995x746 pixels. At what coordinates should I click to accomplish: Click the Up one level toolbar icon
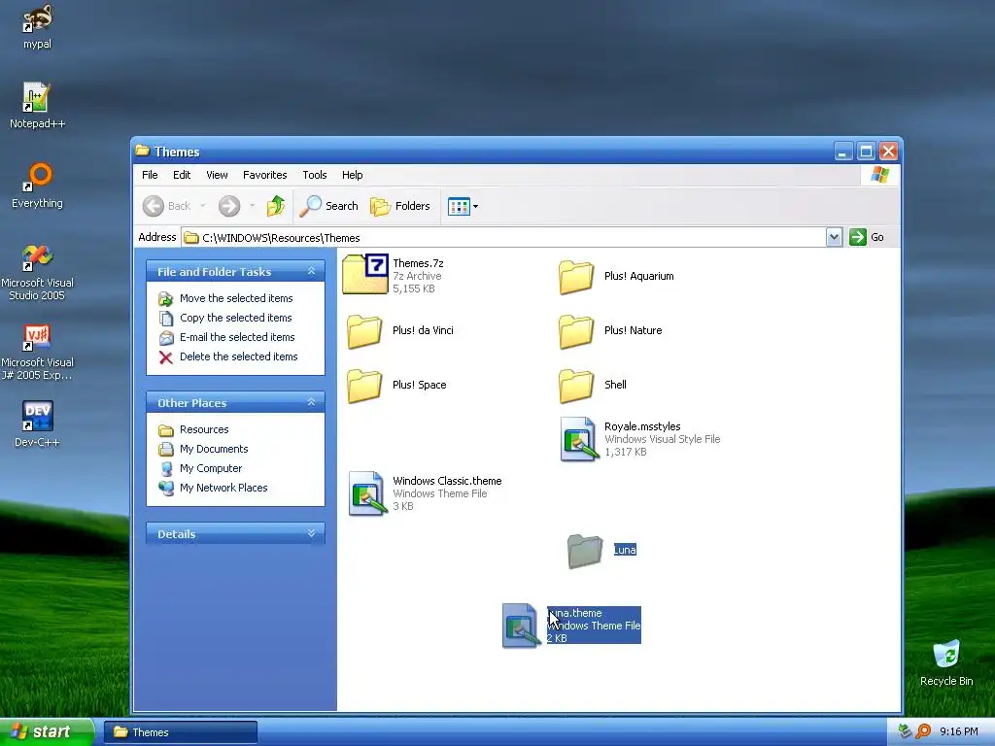point(275,206)
